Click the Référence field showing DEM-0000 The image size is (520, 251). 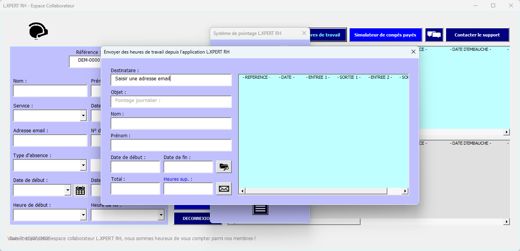(x=85, y=62)
